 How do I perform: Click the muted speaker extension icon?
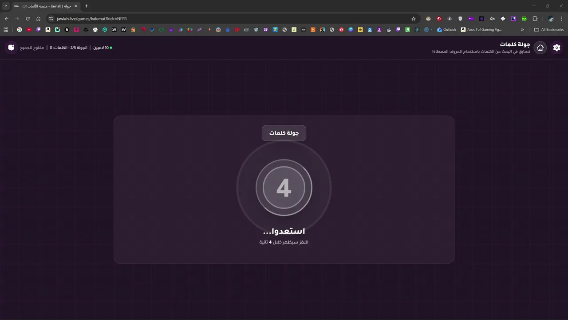(x=492, y=19)
